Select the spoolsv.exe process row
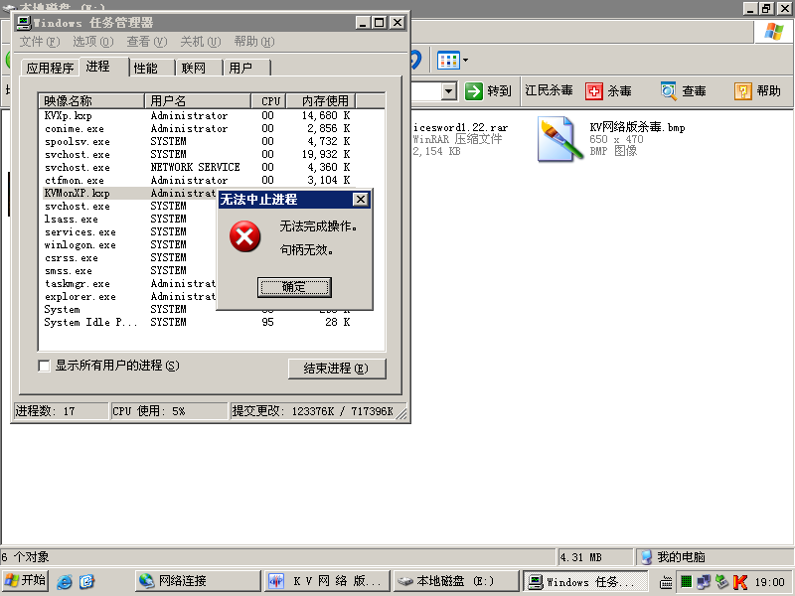795x596 pixels. click(x=198, y=141)
